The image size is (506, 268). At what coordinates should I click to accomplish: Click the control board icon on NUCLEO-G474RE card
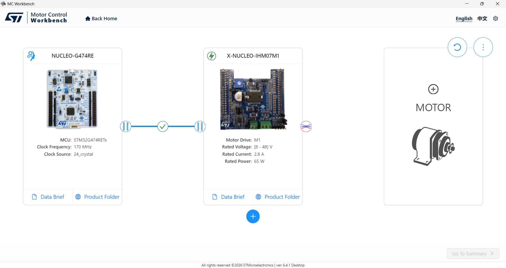coord(31,56)
